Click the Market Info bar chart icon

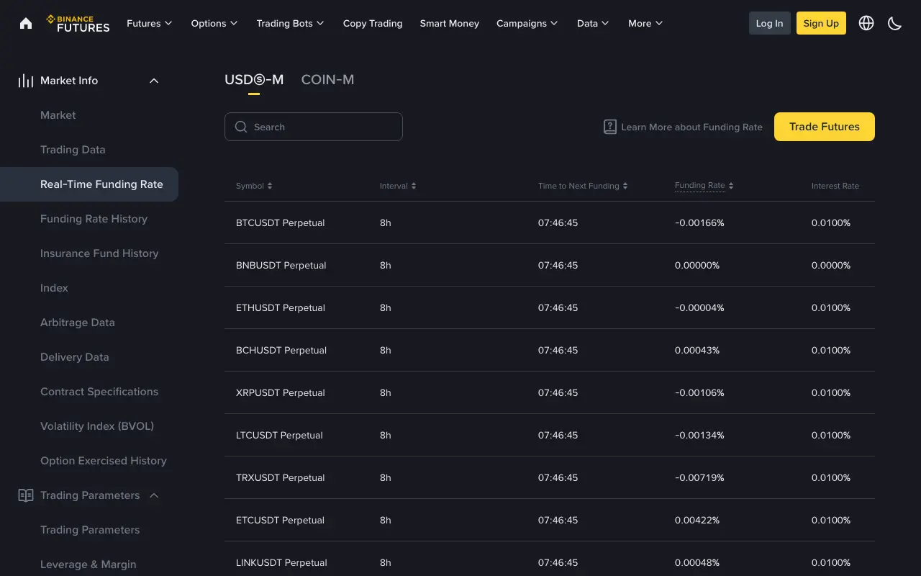tap(26, 81)
